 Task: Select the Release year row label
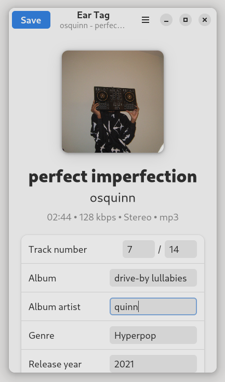[55, 364]
